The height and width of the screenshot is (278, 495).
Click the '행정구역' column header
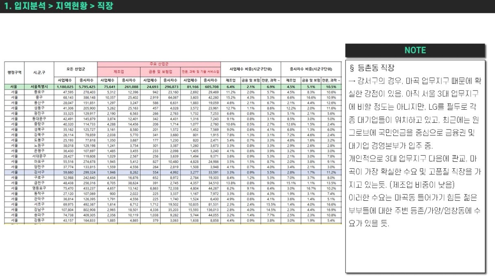[14, 72]
